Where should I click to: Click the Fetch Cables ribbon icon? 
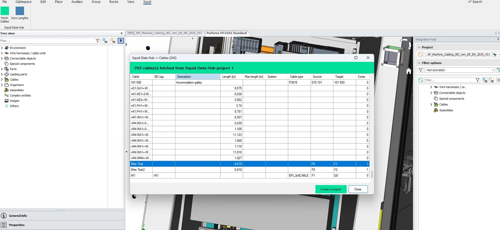(5, 11)
